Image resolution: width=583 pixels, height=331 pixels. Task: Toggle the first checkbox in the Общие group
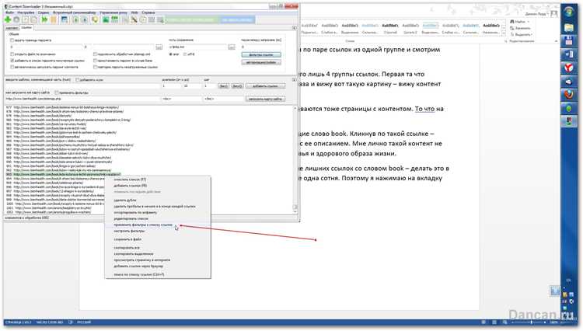(x=12, y=40)
